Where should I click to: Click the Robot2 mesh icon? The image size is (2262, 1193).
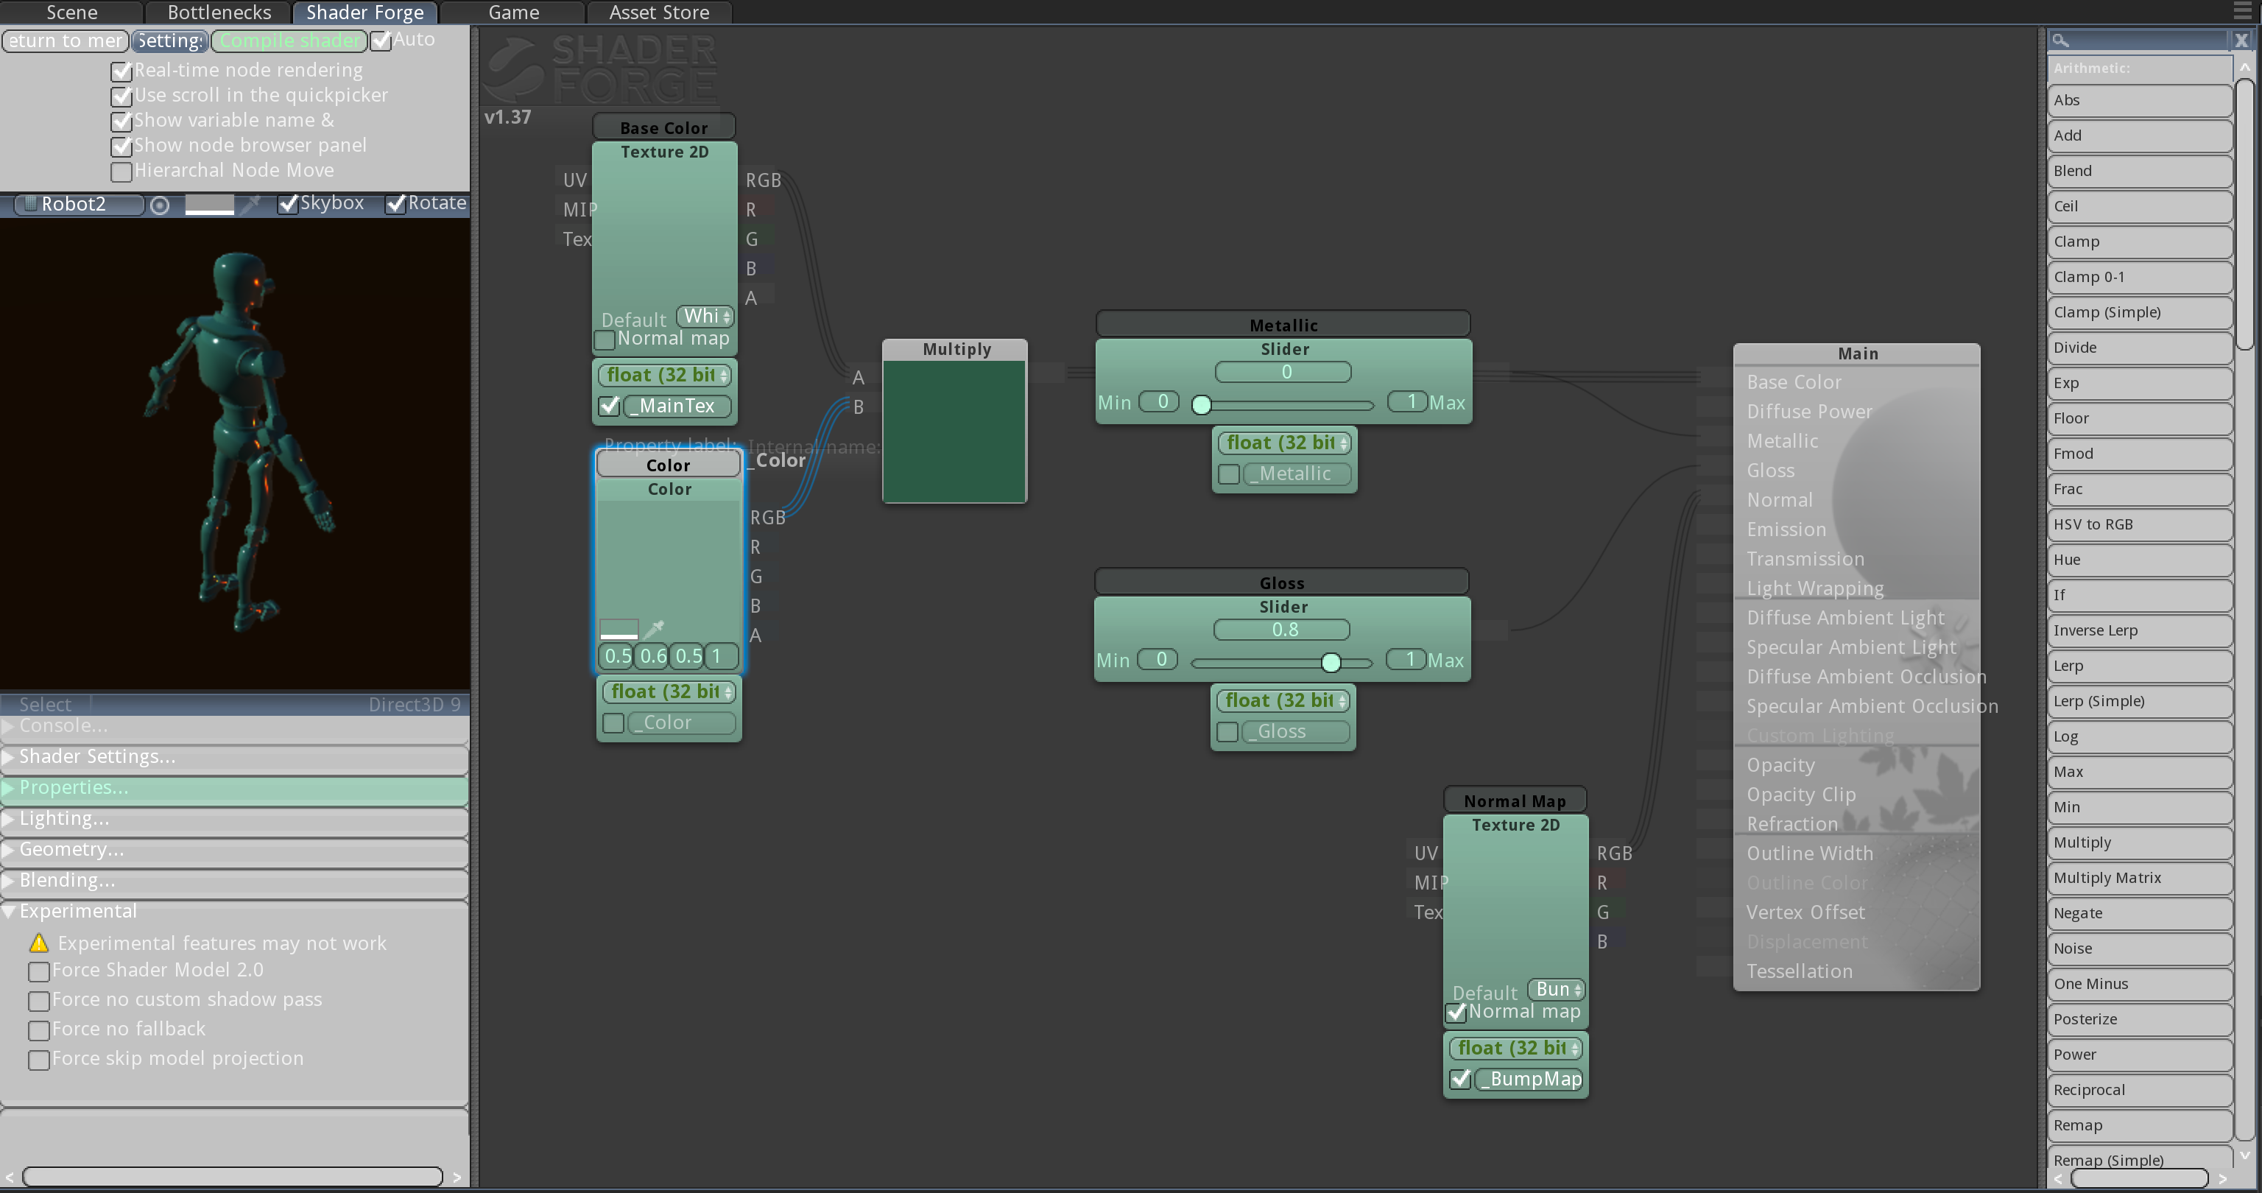[30, 204]
